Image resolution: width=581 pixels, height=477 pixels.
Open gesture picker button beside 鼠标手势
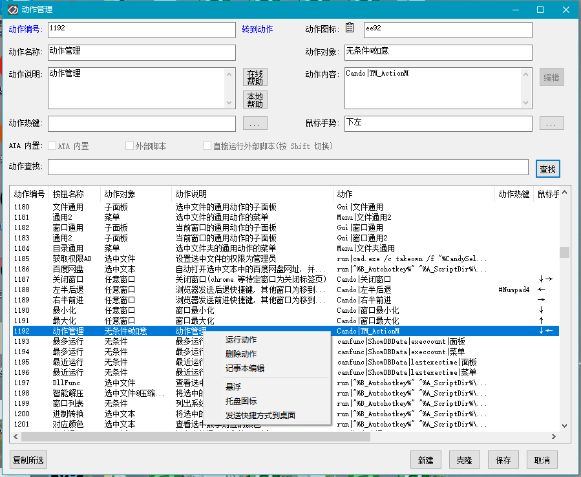551,123
